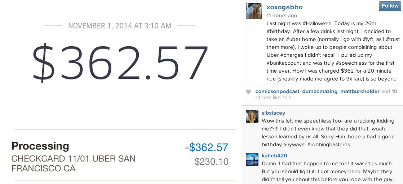The image size is (403, 184).
Task: Open the #robbingbastards hashtag
Action: [x=329, y=144]
